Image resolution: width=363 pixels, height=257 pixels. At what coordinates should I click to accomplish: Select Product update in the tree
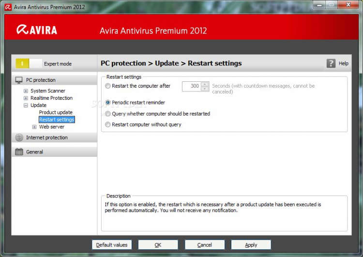(x=56, y=112)
